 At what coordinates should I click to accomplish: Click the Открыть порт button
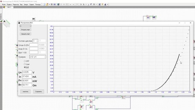25,30
